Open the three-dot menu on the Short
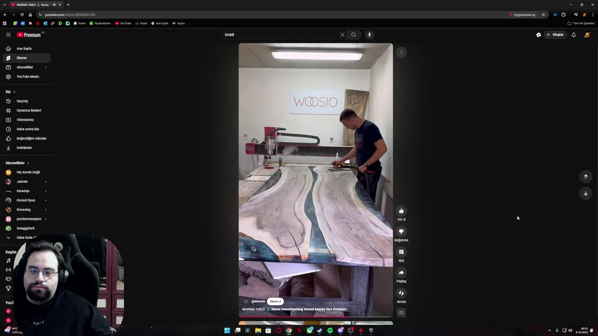Image resolution: width=598 pixels, height=336 pixels. (401, 52)
